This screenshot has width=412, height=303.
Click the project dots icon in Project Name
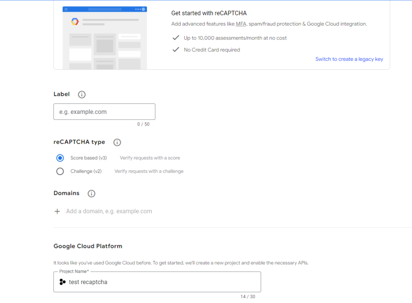(62, 282)
